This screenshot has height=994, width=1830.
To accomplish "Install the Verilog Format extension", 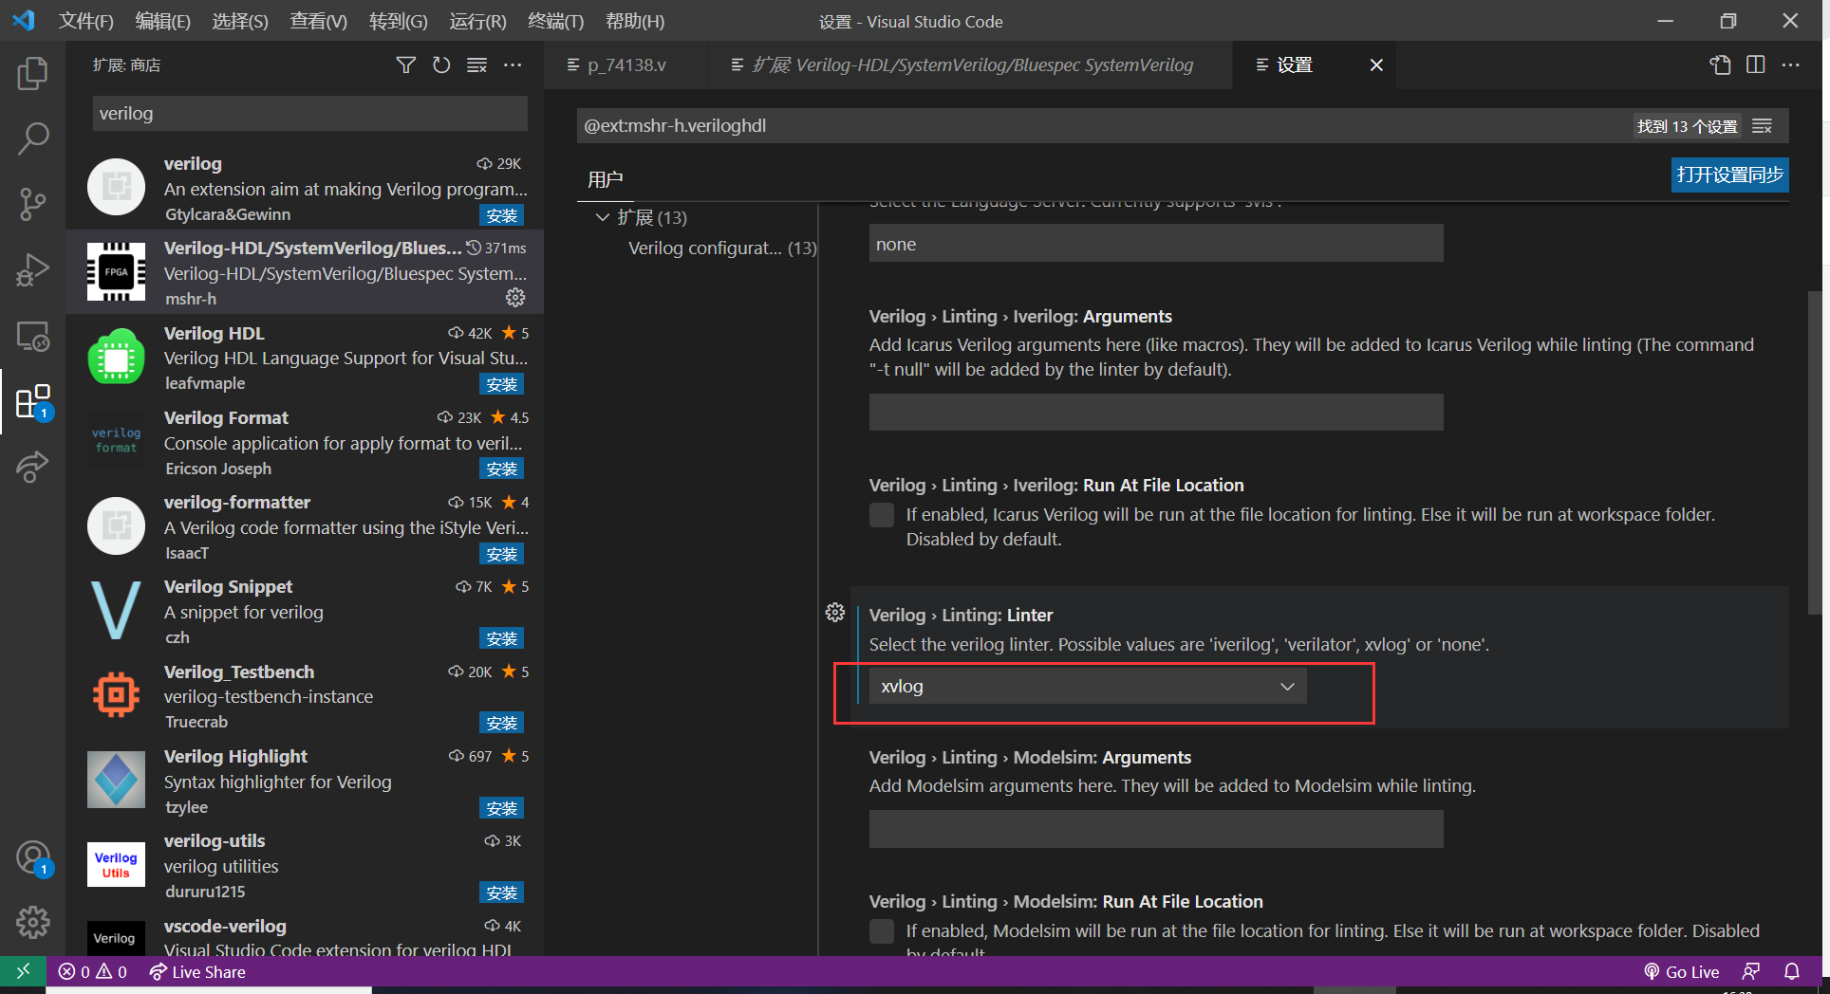I will pos(501,469).
